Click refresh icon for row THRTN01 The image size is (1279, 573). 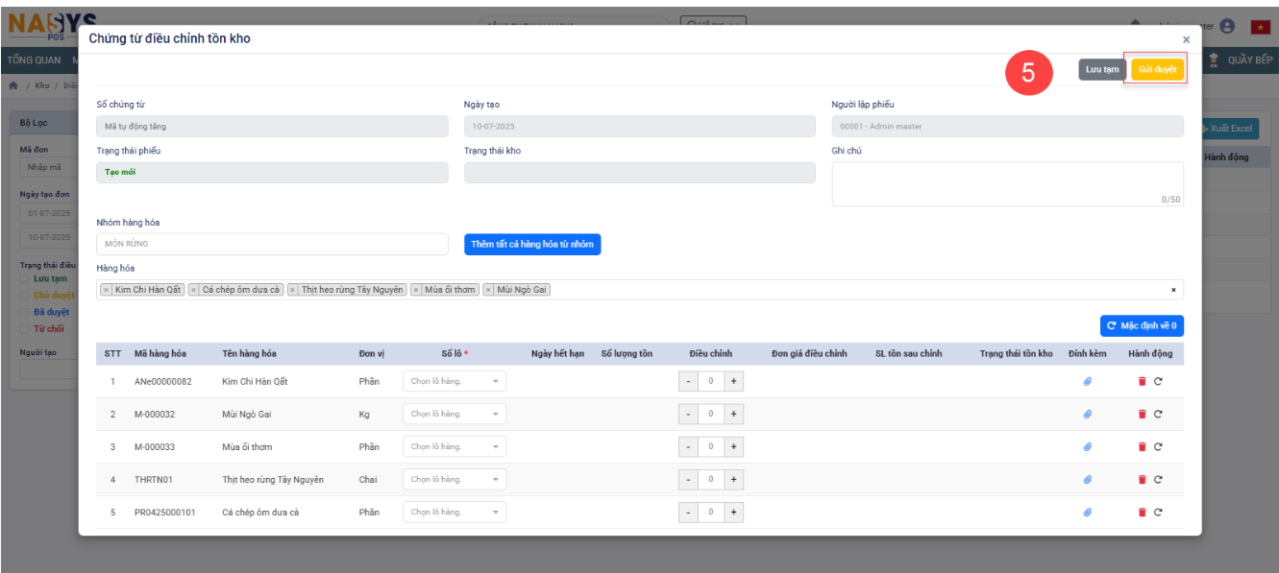[1158, 480]
